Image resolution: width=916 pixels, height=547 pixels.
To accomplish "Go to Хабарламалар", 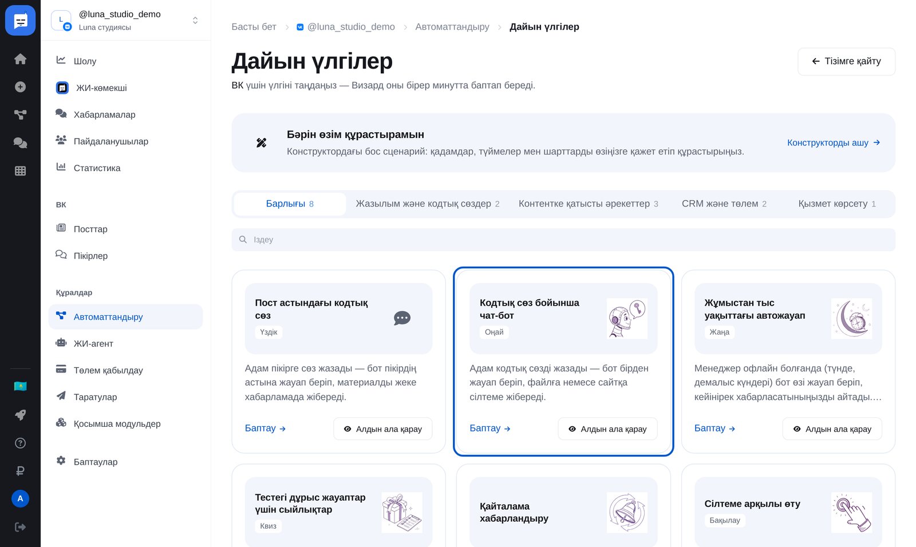I will click(x=125, y=114).
